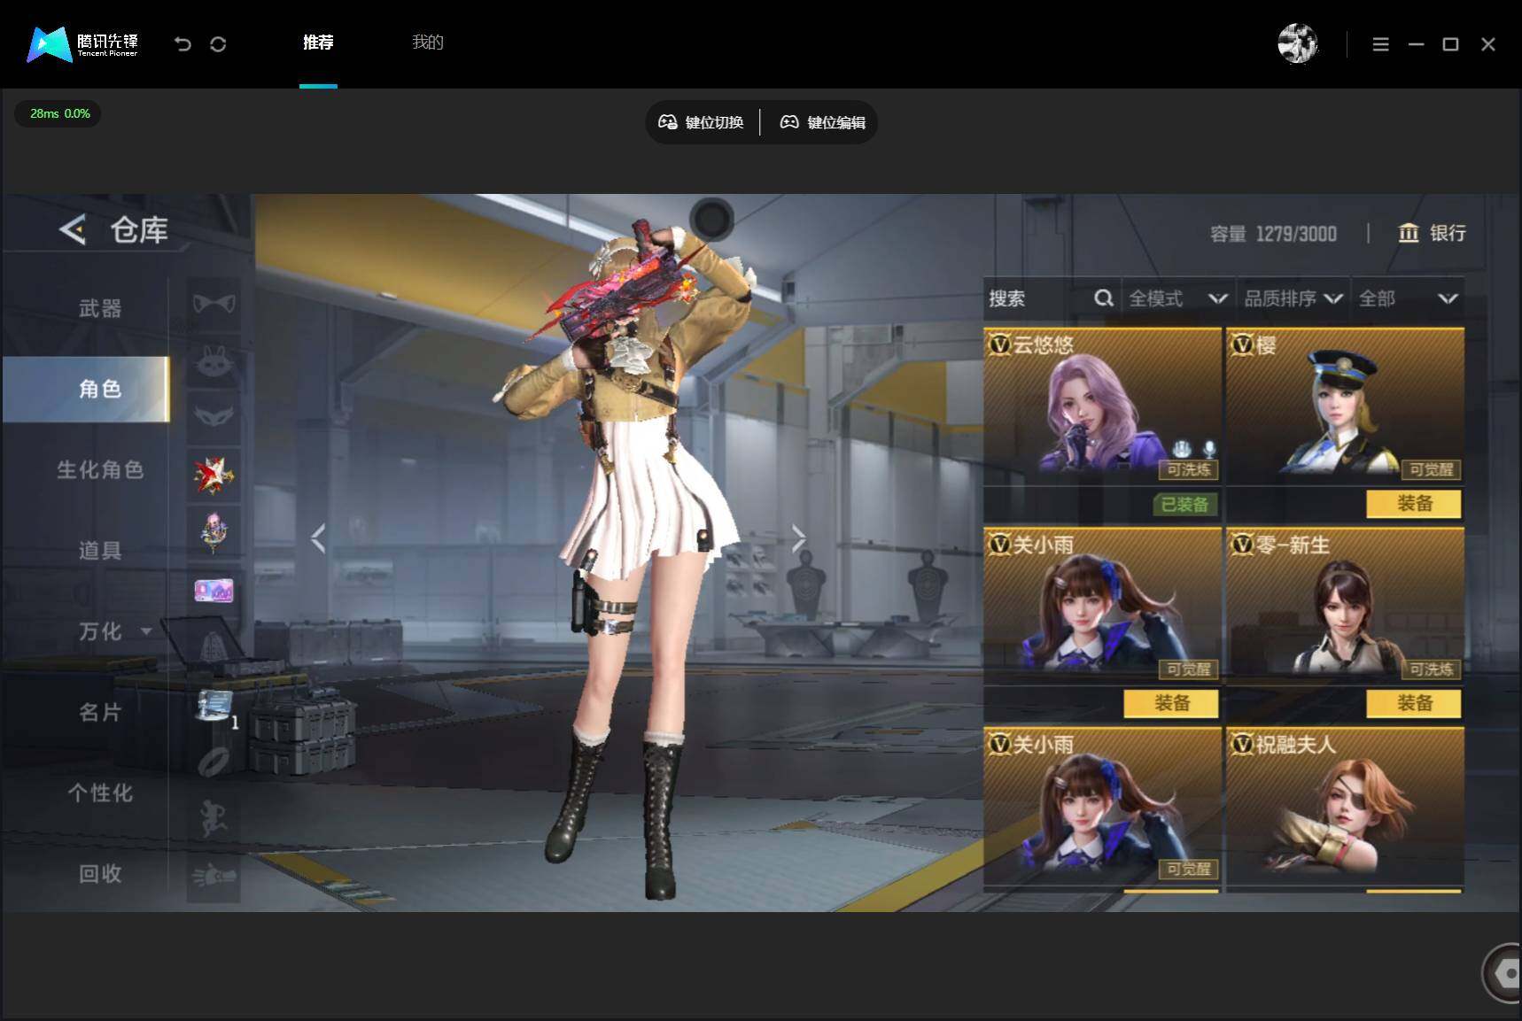Viewport: 1522px width, 1021px height.
Task: Switch to the 推荐 tab
Action: pos(318,43)
